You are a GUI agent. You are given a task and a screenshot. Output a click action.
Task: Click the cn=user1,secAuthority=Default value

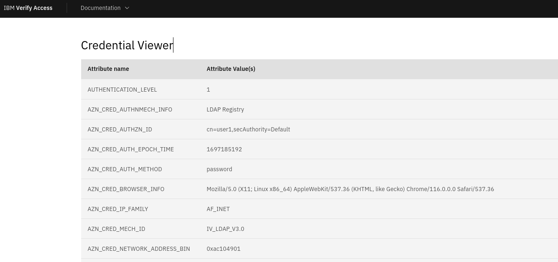pos(248,129)
